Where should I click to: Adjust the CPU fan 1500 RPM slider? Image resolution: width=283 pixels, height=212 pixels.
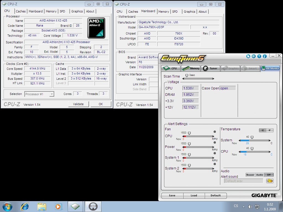coord(189,133)
